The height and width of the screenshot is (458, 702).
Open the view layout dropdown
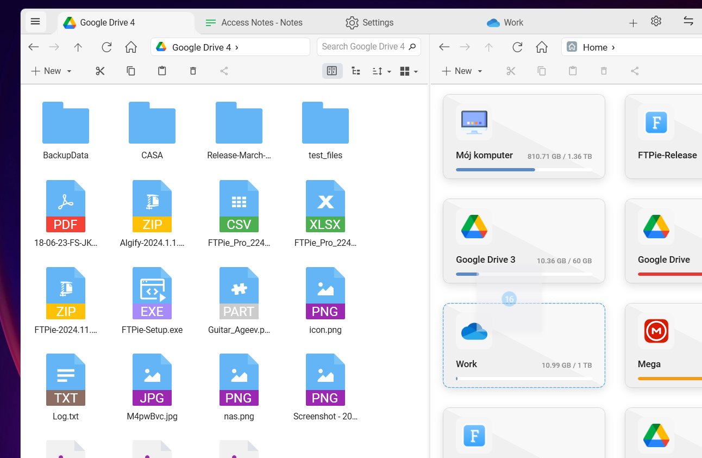tap(409, 71)
